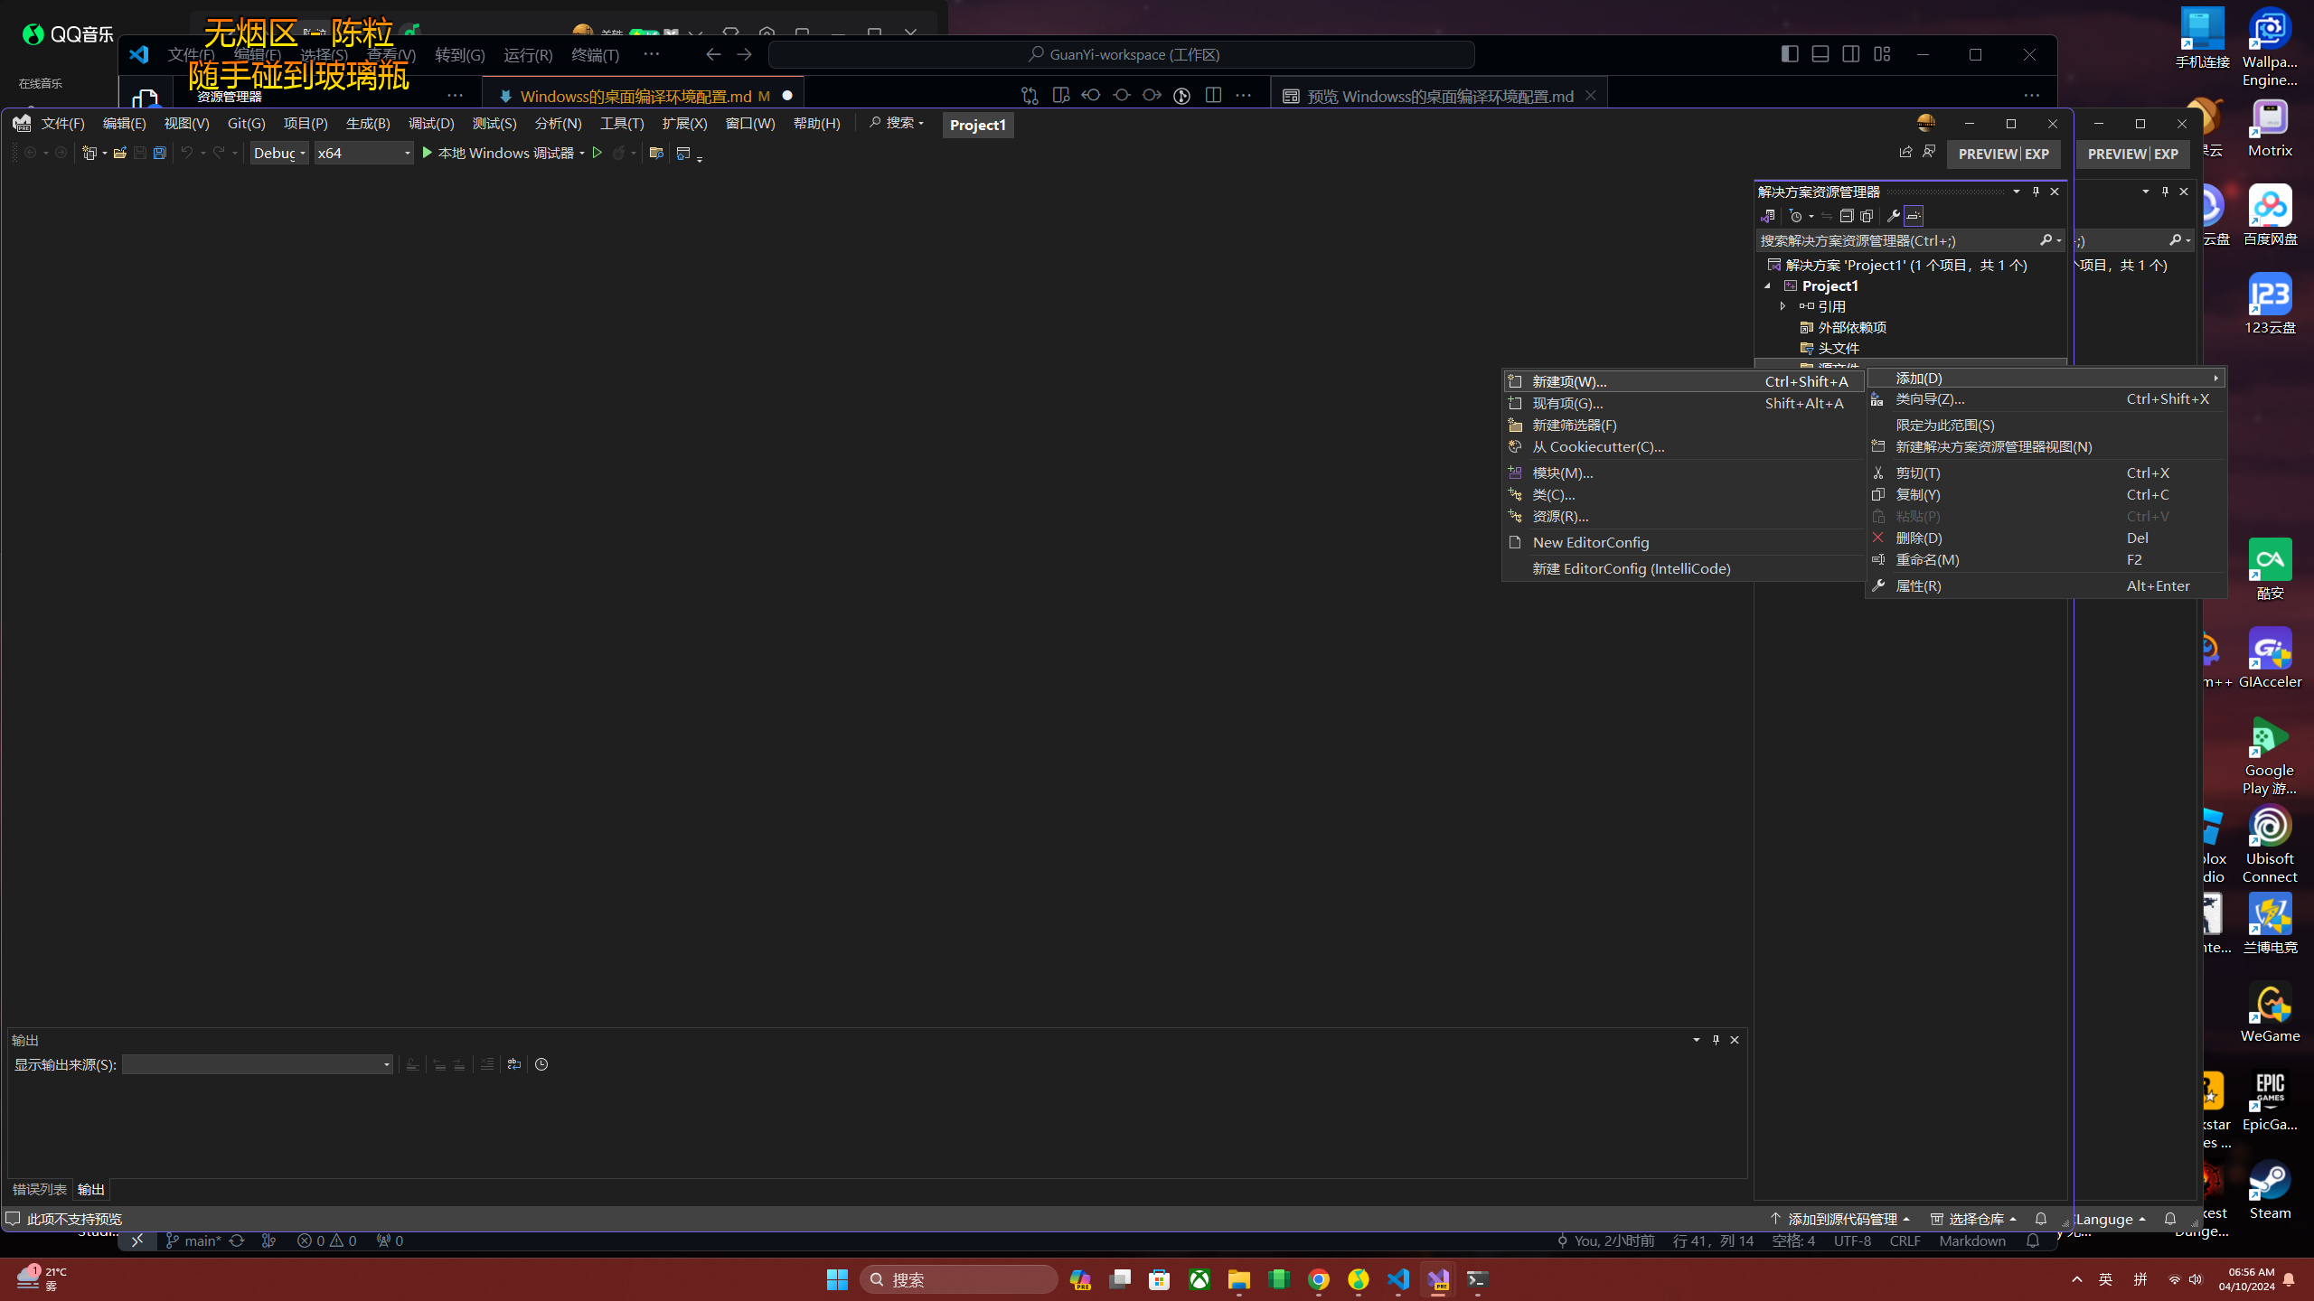Click the Find in Files toolbar icon
The height and width of the screenshot is (1301, 2314).
(x=656, y=153)
